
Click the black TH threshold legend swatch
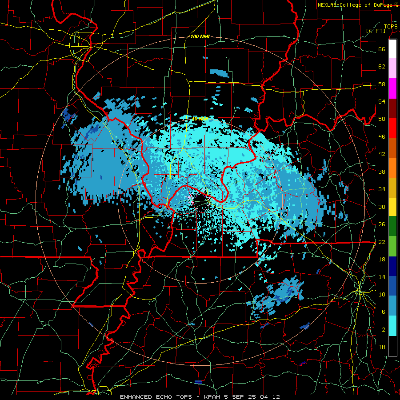coord(392,346)
